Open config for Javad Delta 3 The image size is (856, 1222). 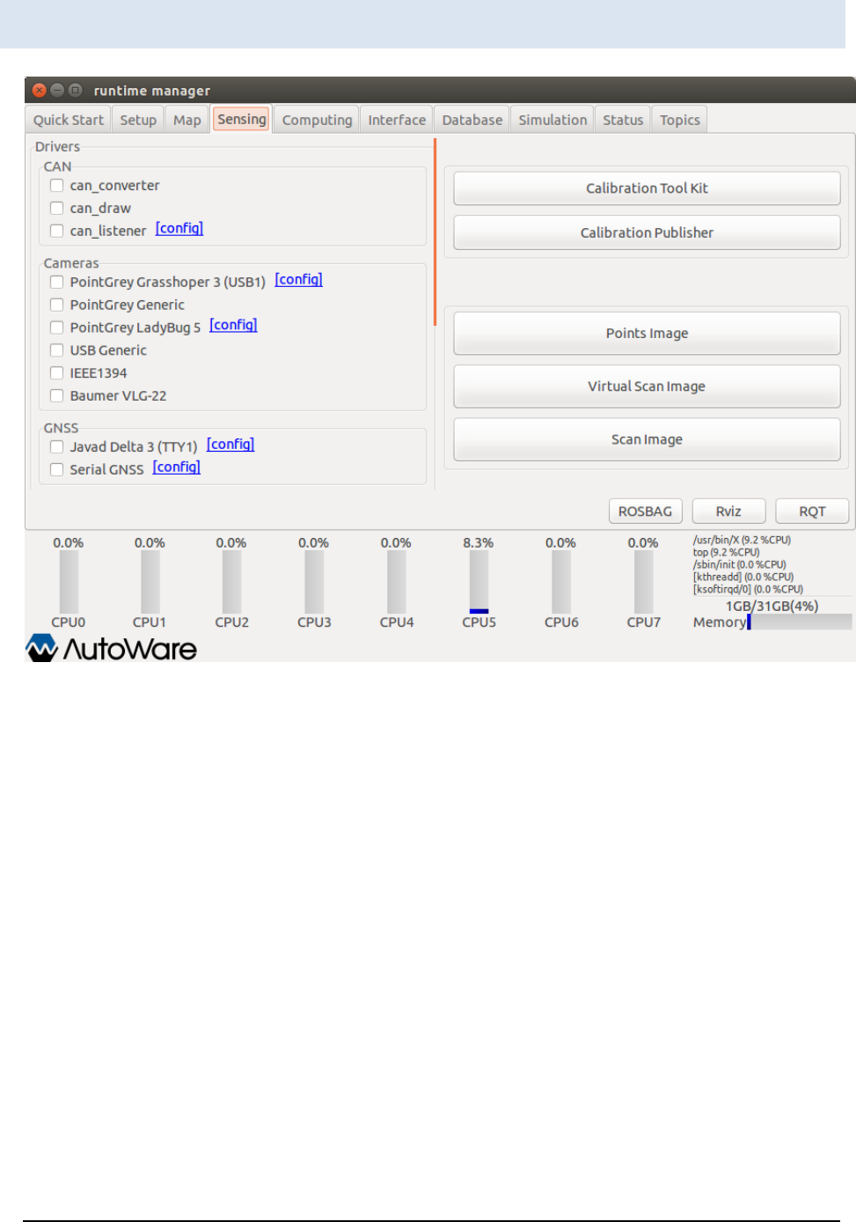(x=230, y=445)
